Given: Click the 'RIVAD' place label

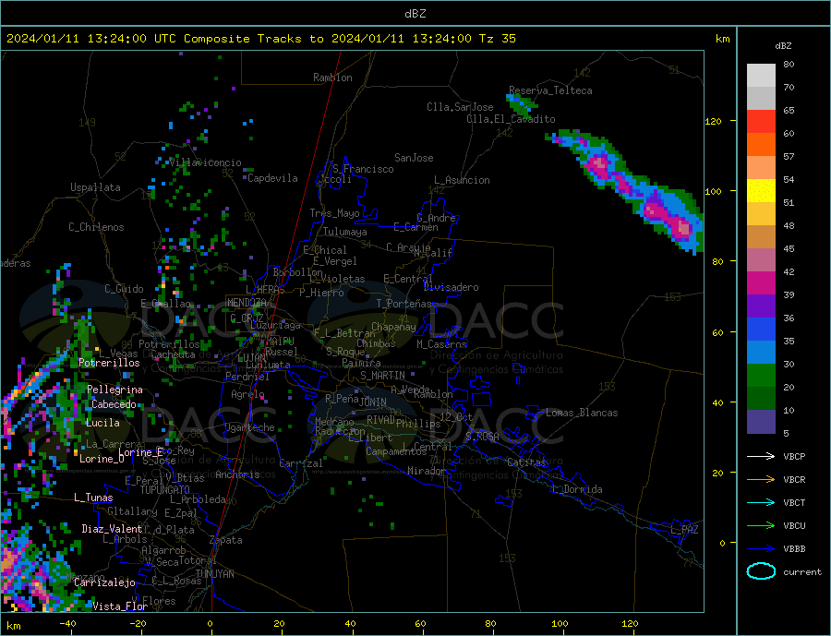Looking at the screenshot, I should click(x=380, y=420).
